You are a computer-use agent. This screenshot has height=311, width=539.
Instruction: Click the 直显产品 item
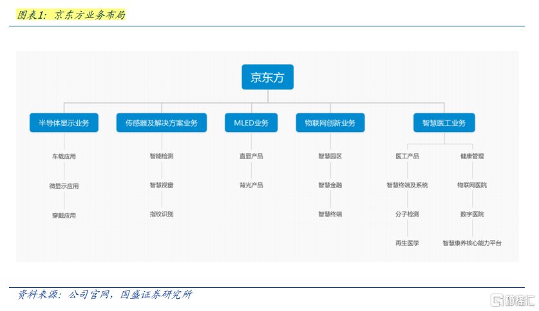pos(251,156)
